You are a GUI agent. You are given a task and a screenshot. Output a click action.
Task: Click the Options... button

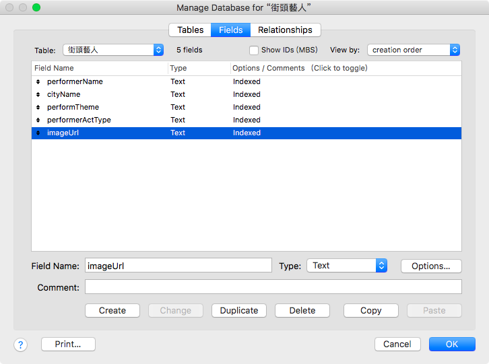click(x=431, y=266)
